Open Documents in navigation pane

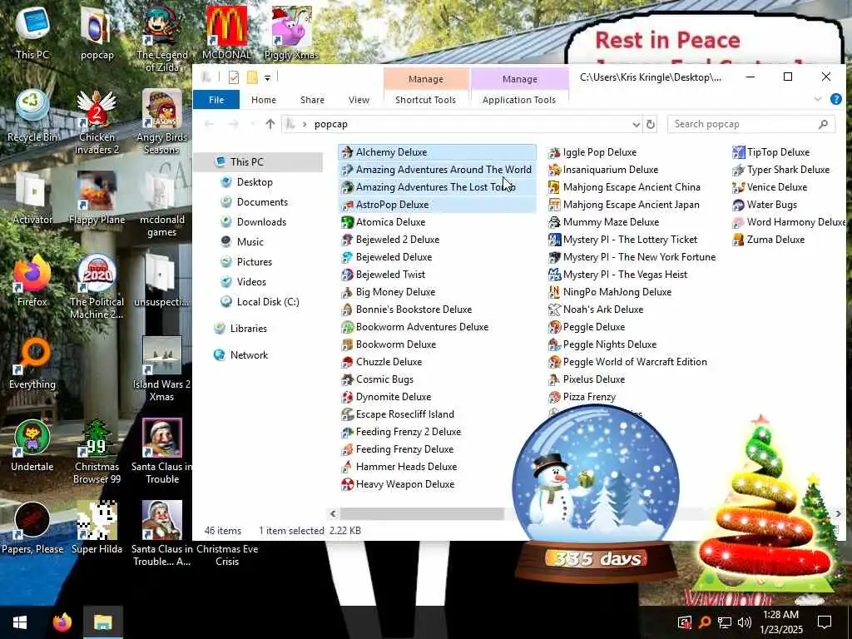coord(262,202)
